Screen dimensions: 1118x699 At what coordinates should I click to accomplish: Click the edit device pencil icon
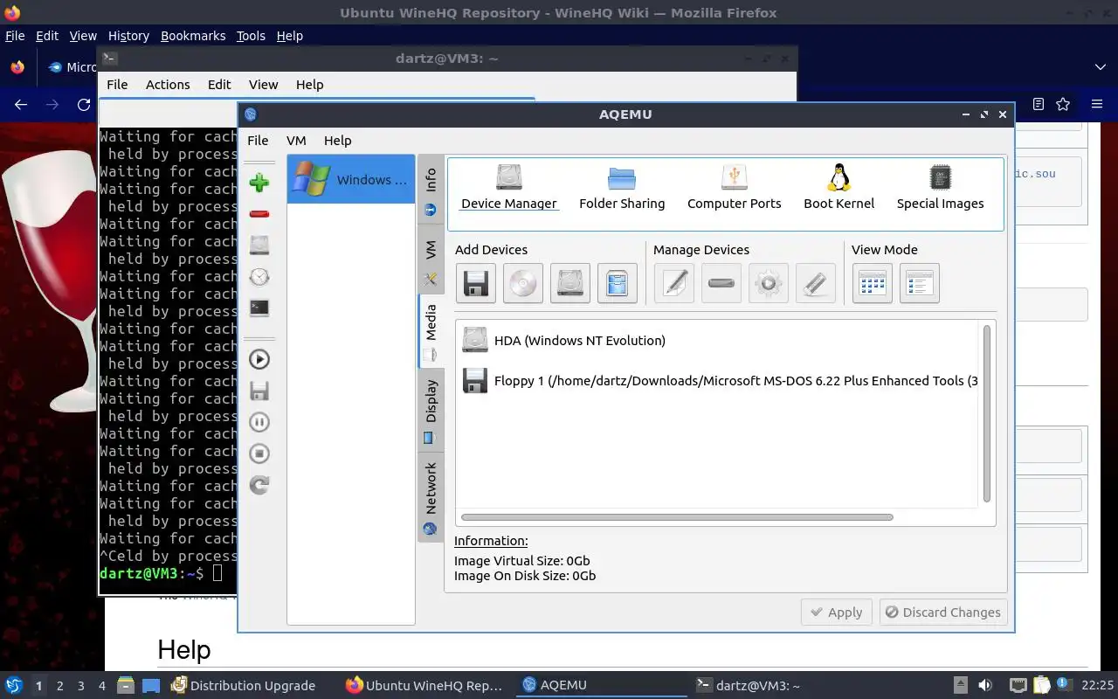pyautogui.click(x=675, y=283)
